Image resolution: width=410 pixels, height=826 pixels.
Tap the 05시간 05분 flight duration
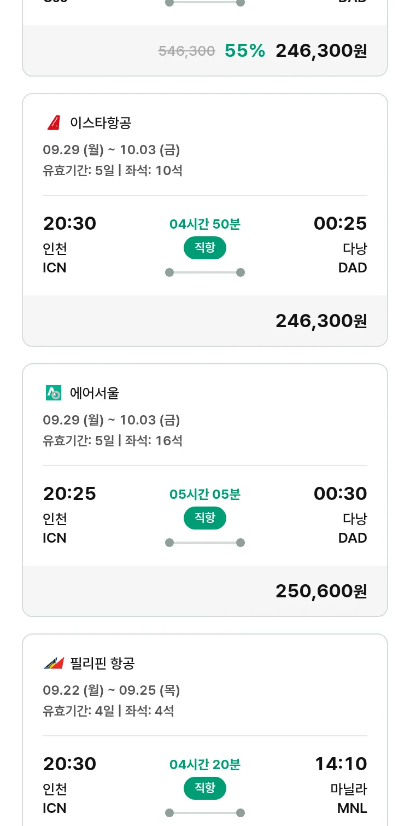(x=204, y=494)
